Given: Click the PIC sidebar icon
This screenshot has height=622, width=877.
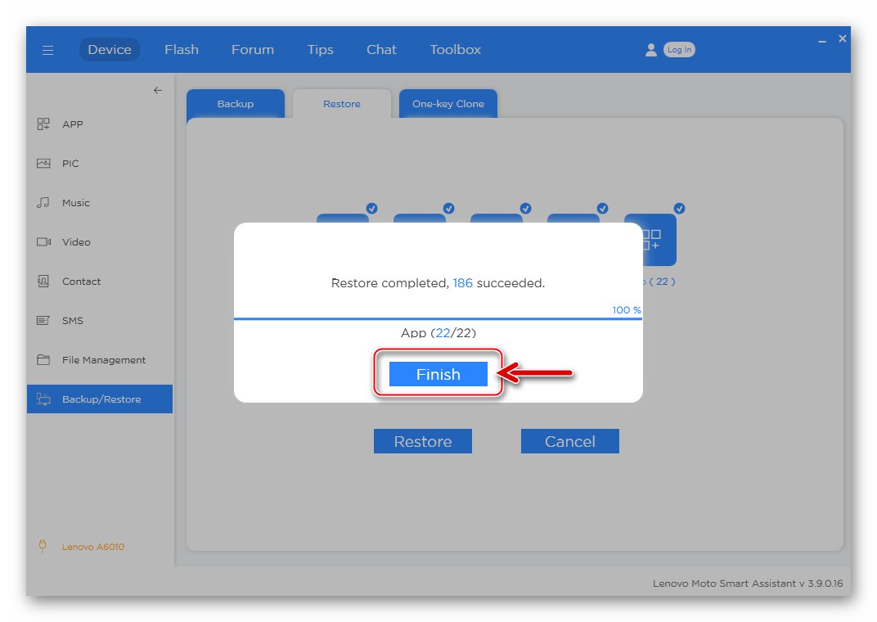Looking at the screenshot, I should (43, 164).
